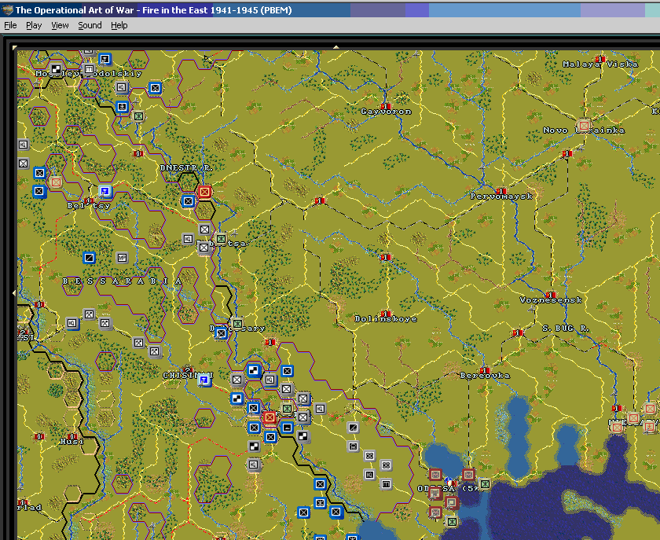Select the blue mountain unit right of the red Chisinau unit
Image resolution: width=660 pixels, height=540 pixels.
click(x=287, y=427)
